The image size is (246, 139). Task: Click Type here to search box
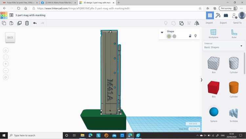[x=35, y=135]
